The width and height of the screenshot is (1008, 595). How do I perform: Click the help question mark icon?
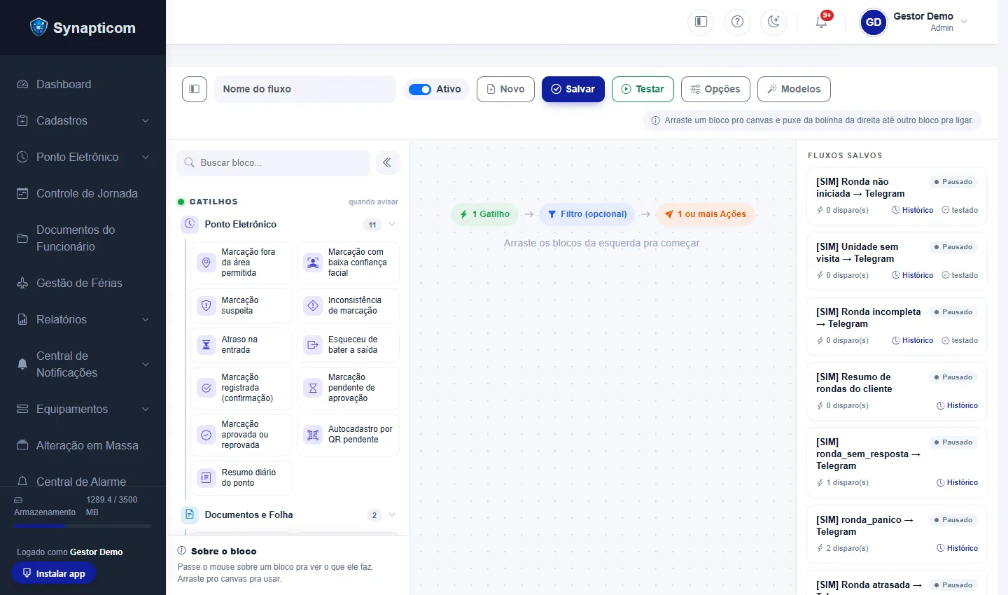pos(737,22)
